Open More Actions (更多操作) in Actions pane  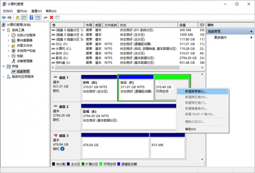(230, 38)
